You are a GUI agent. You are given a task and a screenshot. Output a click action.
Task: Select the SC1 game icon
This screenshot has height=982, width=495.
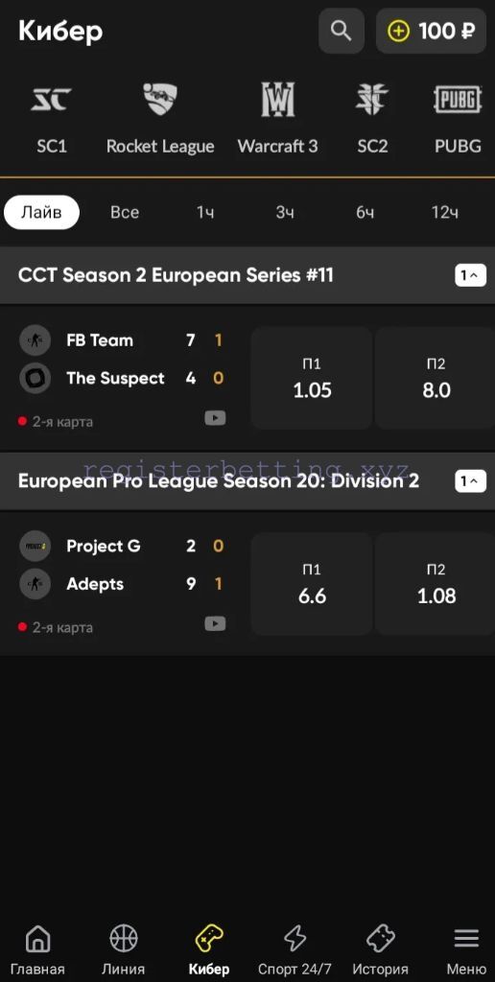point(52,100)
